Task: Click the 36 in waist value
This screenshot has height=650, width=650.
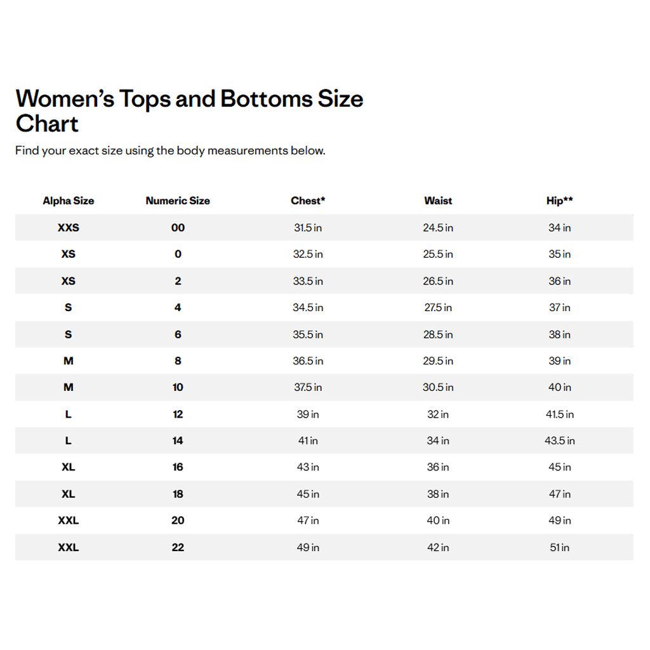Action: 438,467
